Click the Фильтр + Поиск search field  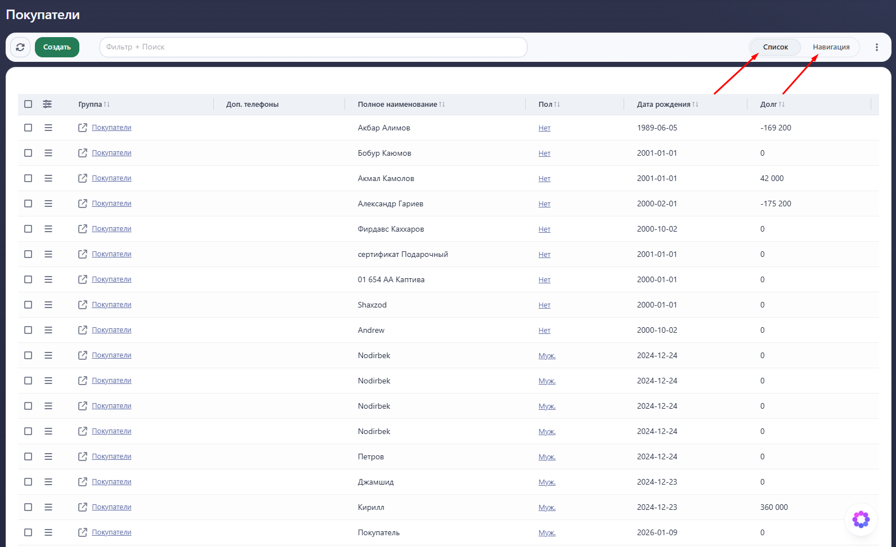click(313, 47)
